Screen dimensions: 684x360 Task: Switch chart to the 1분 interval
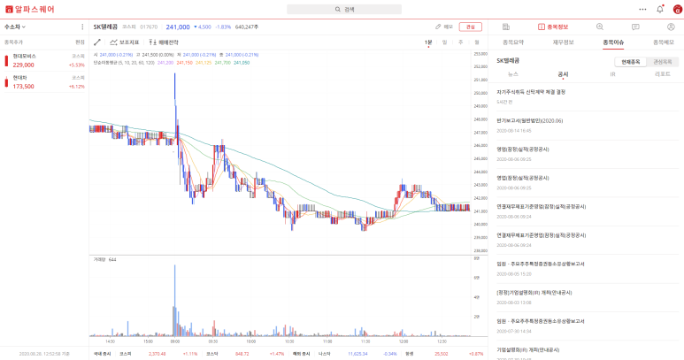(x=428, y=42)
